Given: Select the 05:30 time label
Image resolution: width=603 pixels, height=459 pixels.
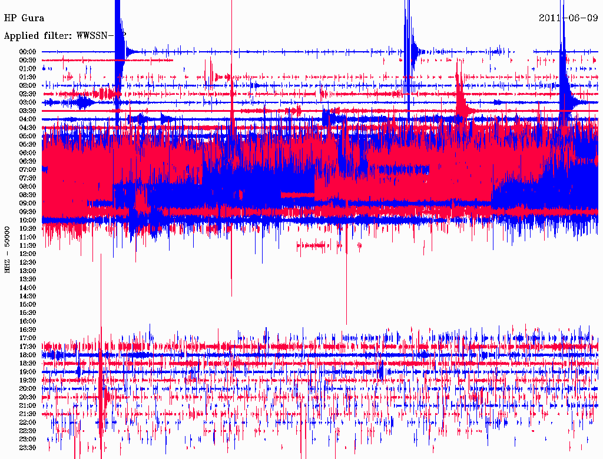Looking at the screenshot, I should click(x=28, y=144).
